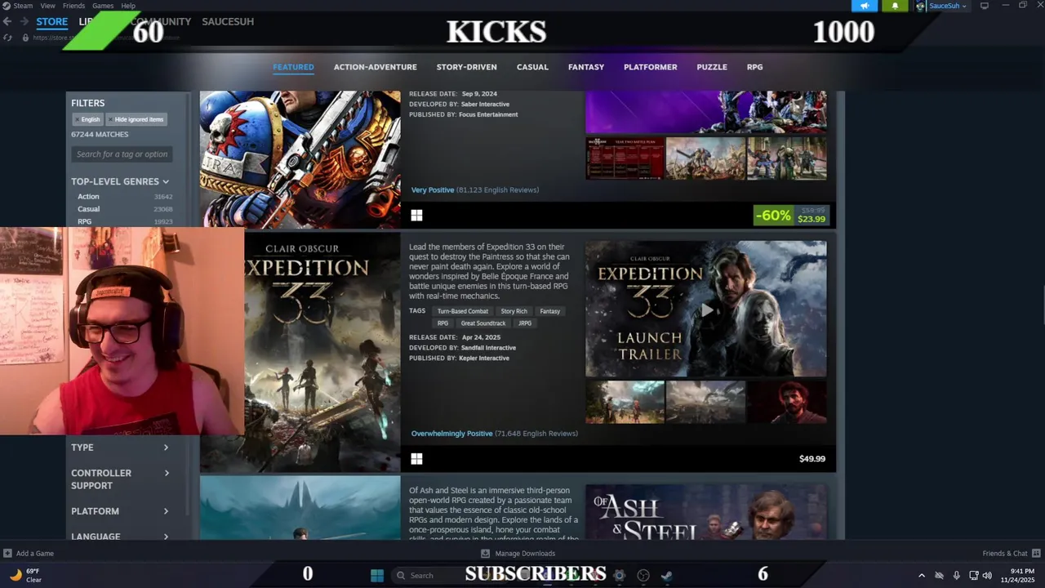Open the Steam menu
The image size is (1045, 588).
[23, 6]
